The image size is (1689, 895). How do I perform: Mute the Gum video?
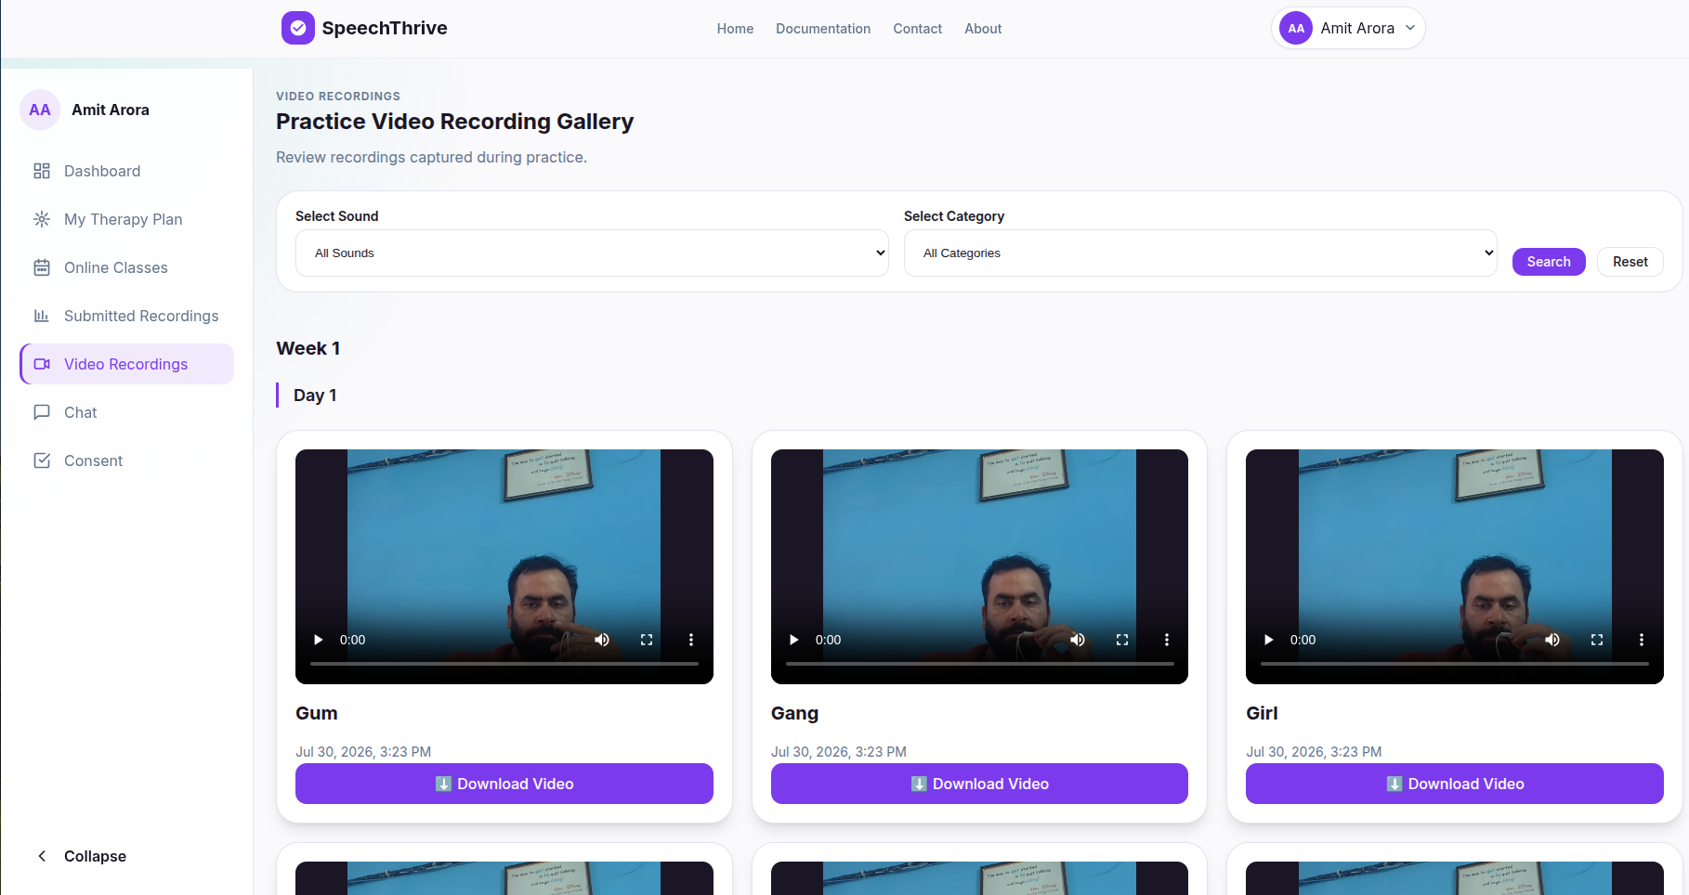[x=602, y=640]
